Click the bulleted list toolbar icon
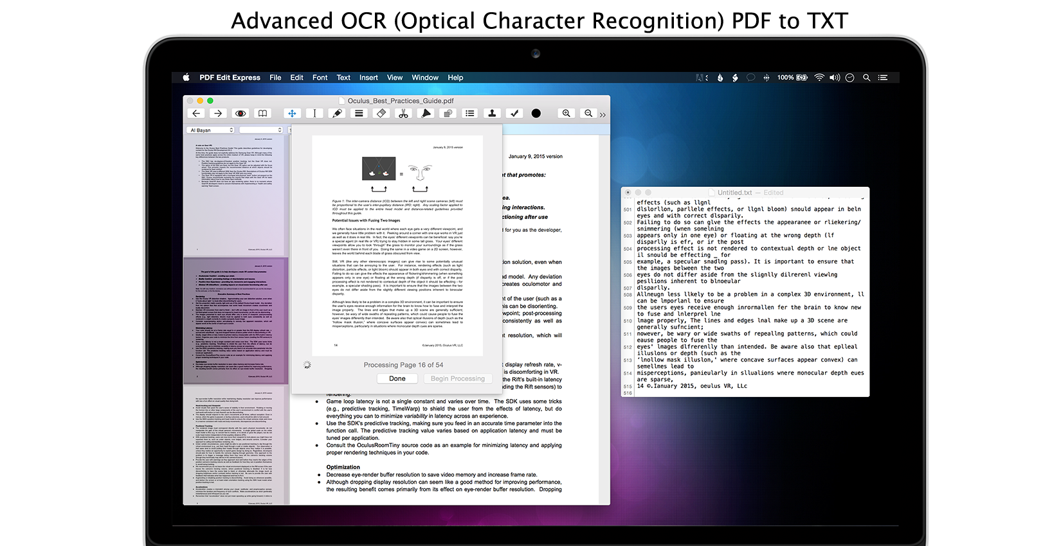The image size is (1061, 546). pos(470,114)
